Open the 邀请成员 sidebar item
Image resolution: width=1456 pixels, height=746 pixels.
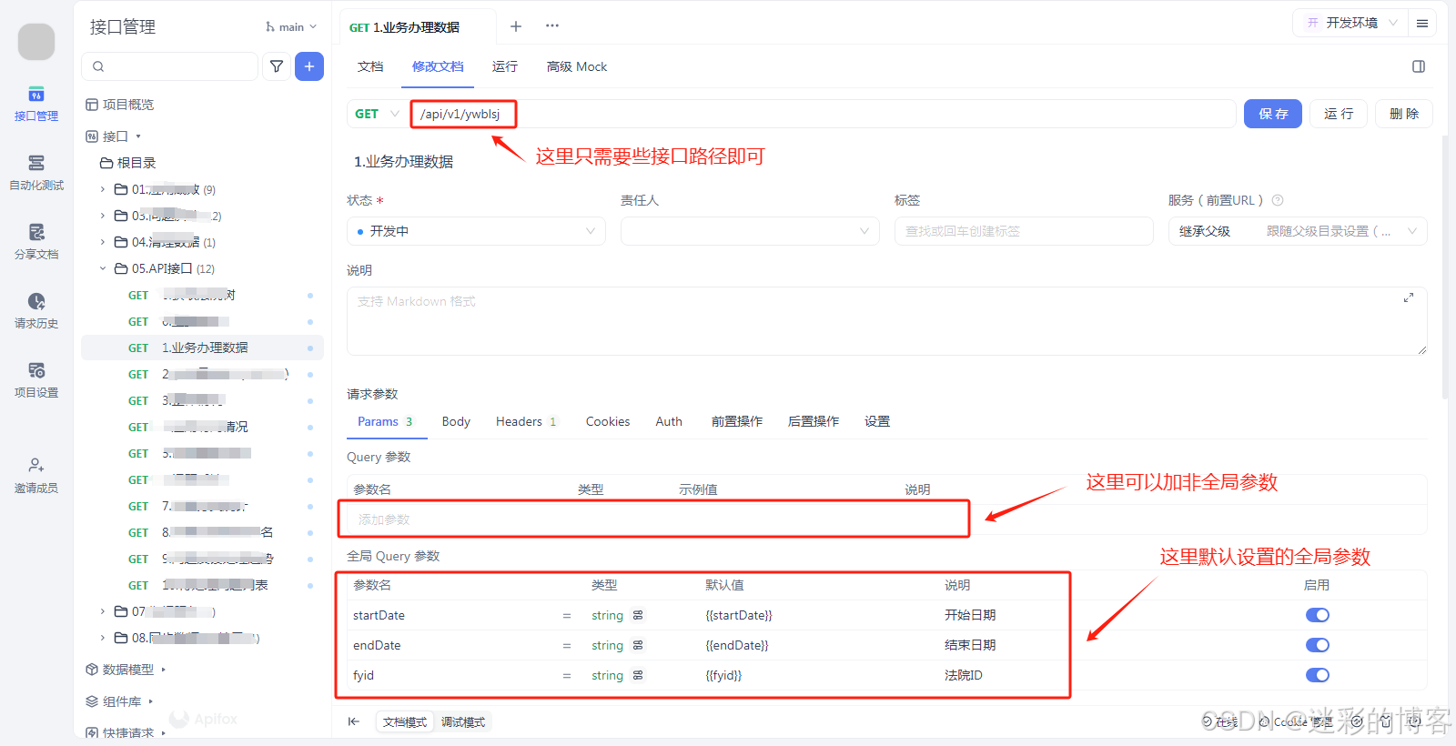(36, 477)
